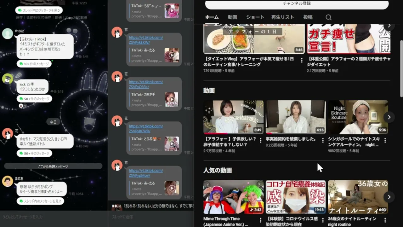The image size is (403, 227).
Task: Open the 【体重公開】 2週間ガチ痩せチャレンジ title
Action: pos(349,61)
